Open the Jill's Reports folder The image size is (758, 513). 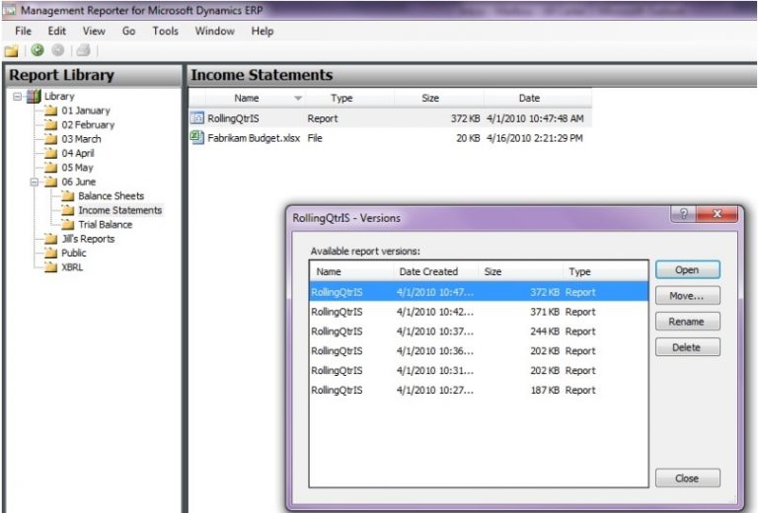click(88, 239)
